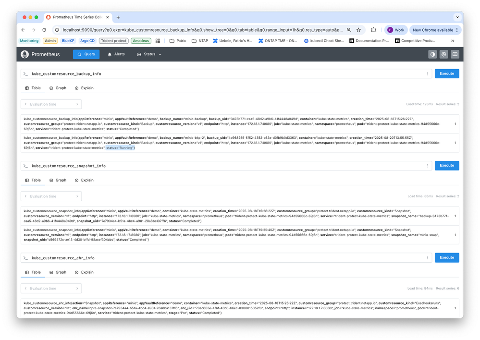Step evaluation time back for backup_info panel
480x340 pixels.
[x=26, y=104]
